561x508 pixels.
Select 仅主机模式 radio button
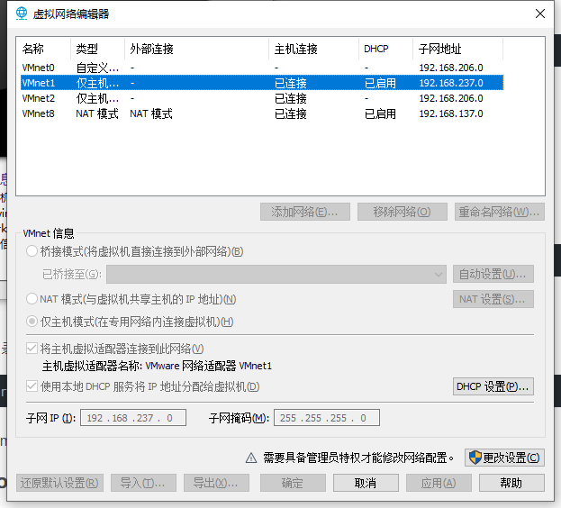[x=32, y=322]
